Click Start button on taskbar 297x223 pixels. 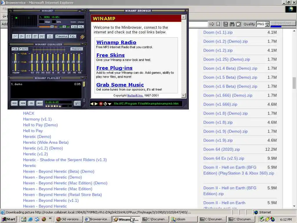click(x=8, y=219)
